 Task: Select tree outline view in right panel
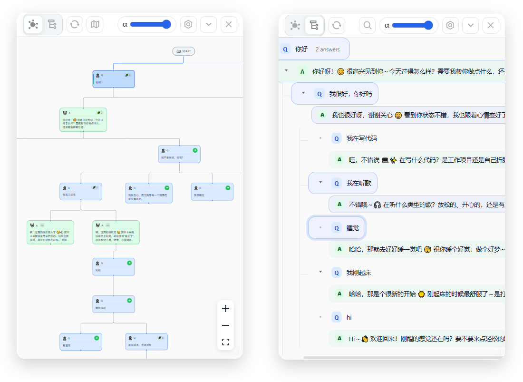tap(314, 25)
